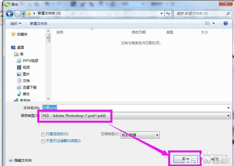This screenshot has height=166, width=234.
Task: Click the search magnifier icon
Action: (228, 14)
